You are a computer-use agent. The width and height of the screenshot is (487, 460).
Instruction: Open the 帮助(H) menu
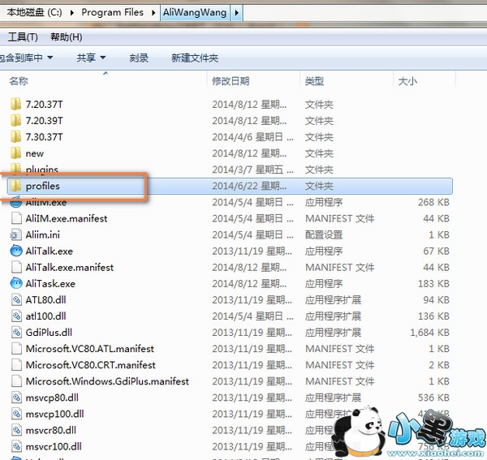click(x=67, y=37)
